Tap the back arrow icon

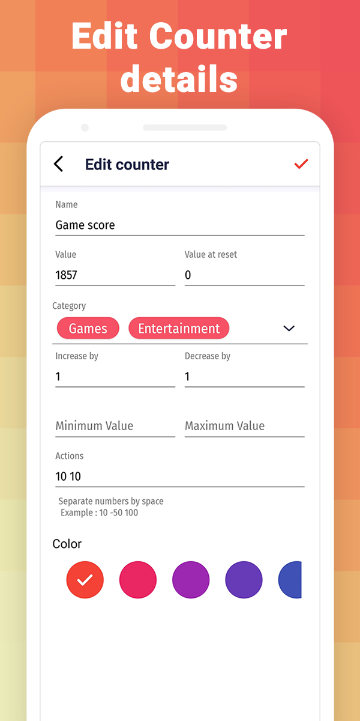click(x=58, y=164)
